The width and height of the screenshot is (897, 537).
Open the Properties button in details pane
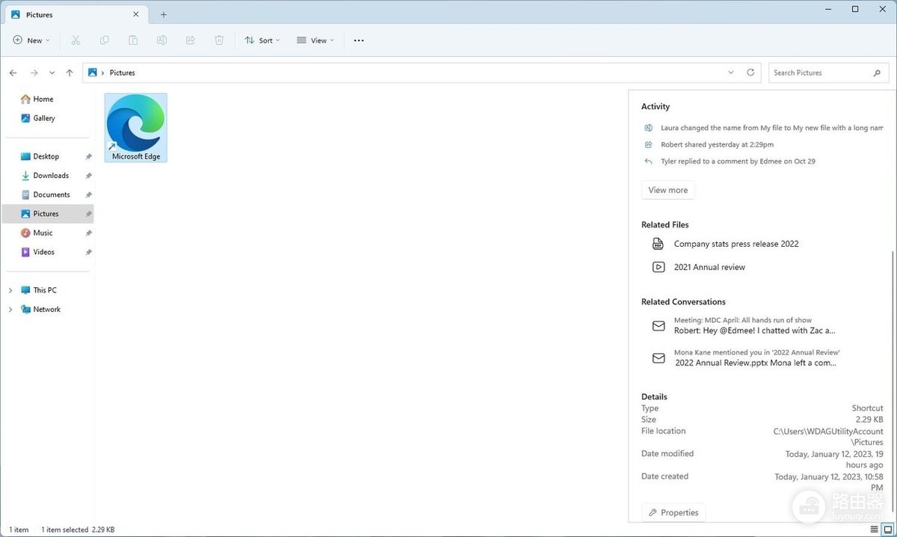point(673,512)
